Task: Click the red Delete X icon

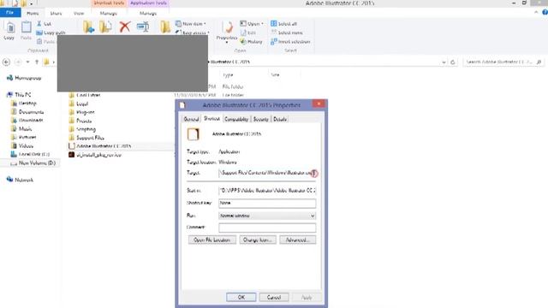Action: tap(125, 27)
